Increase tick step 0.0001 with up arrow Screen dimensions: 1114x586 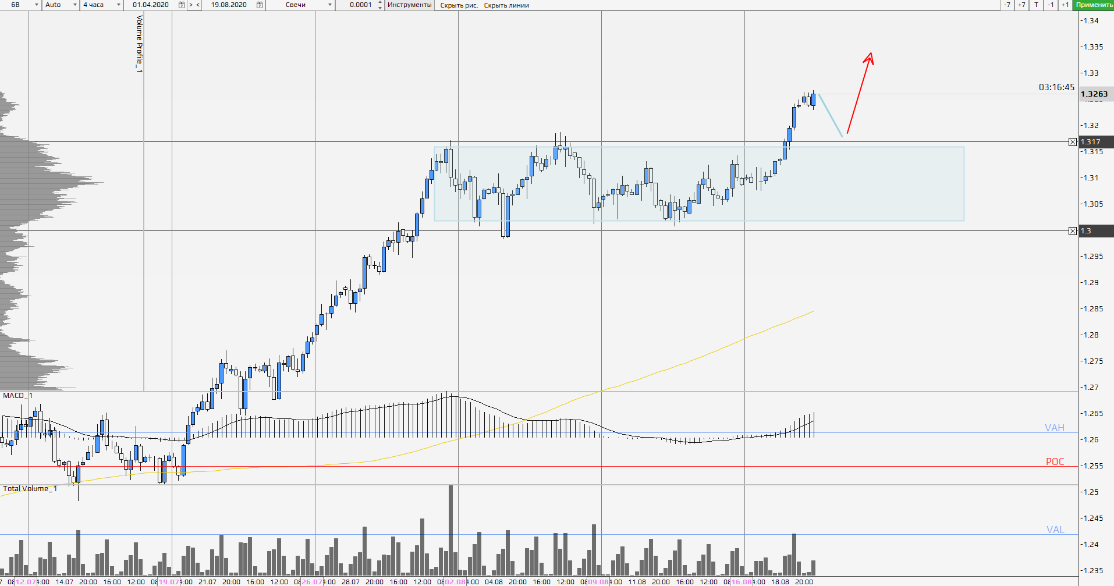[380, 2]
